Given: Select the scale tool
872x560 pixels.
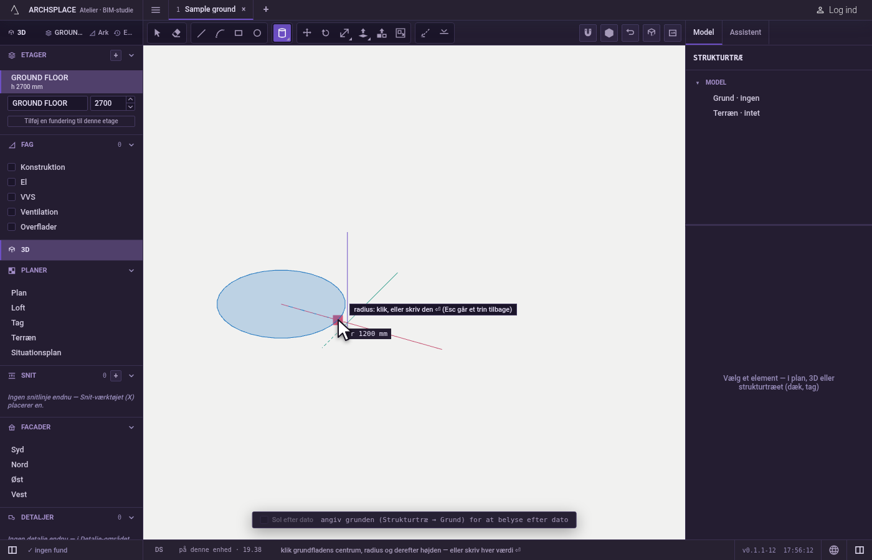Looking at the screenshot, I should (344, 33).
